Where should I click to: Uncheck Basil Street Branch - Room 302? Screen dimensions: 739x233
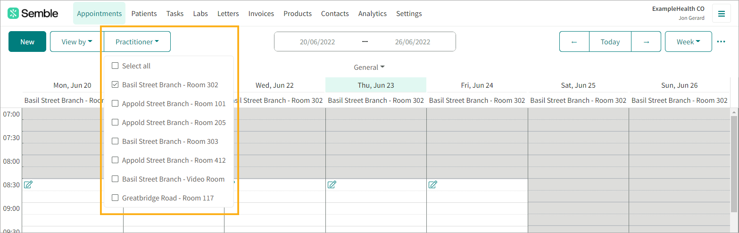(x=115, y=85)
